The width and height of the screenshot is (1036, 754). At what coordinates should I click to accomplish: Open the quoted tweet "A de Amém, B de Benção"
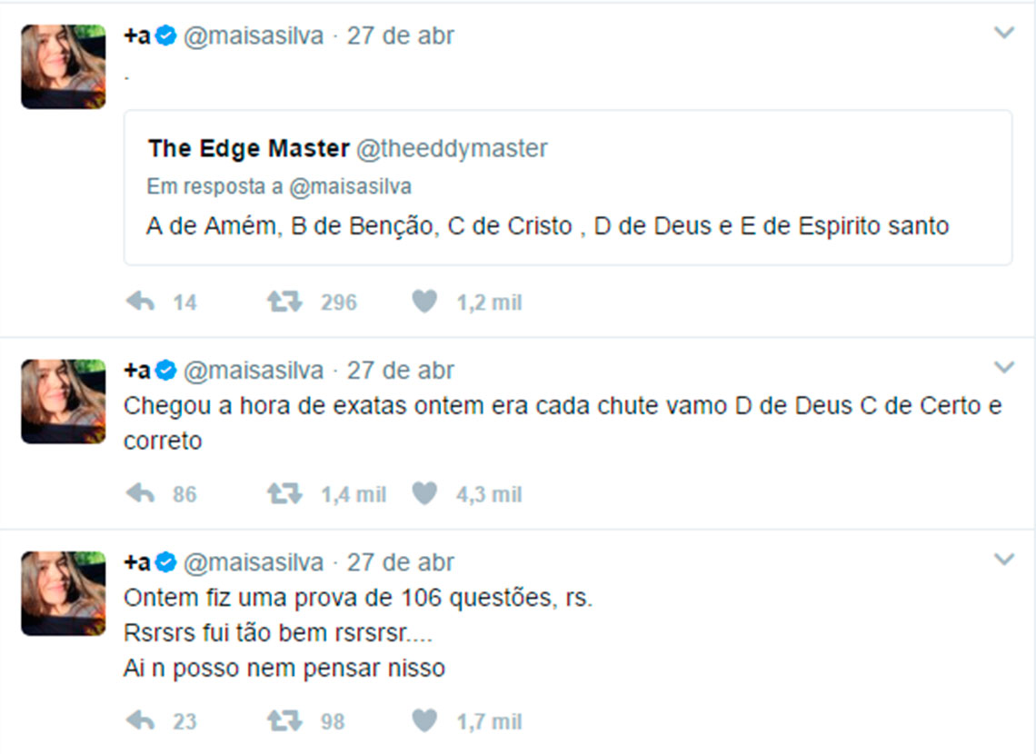pyautogui.click(x=547, y=226)
